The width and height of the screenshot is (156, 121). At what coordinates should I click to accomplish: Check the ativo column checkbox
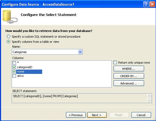pos(14,76)
